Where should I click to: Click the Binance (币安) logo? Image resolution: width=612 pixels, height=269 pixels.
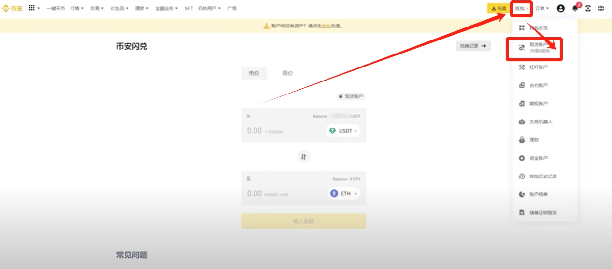(13, 8)
